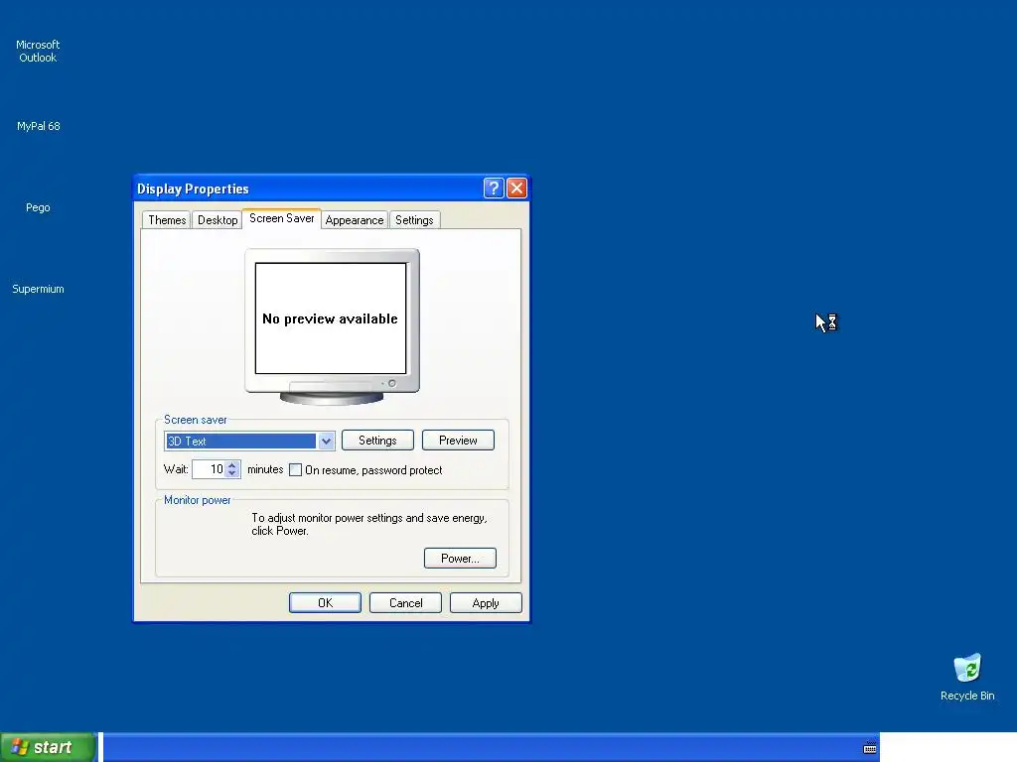Click the taskbar keyboard tray icon
This screenshot has width=1017, height=762.
pos(870,748)
